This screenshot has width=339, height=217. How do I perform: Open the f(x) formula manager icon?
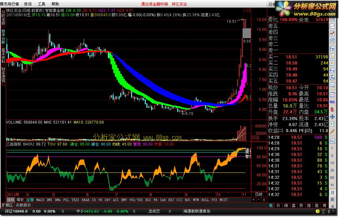332,78
